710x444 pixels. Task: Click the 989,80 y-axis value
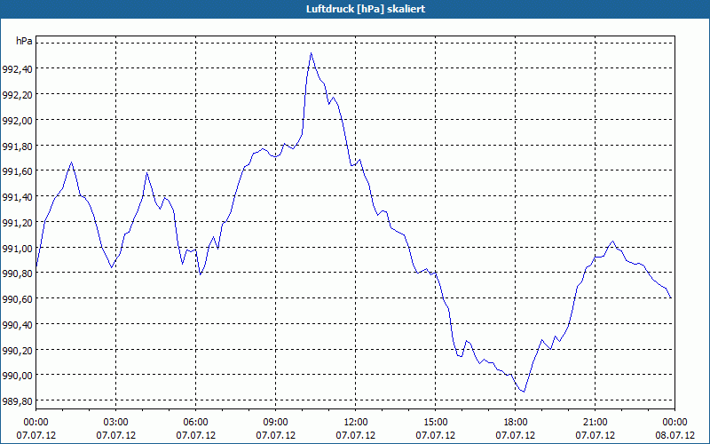tap(18, 401)
